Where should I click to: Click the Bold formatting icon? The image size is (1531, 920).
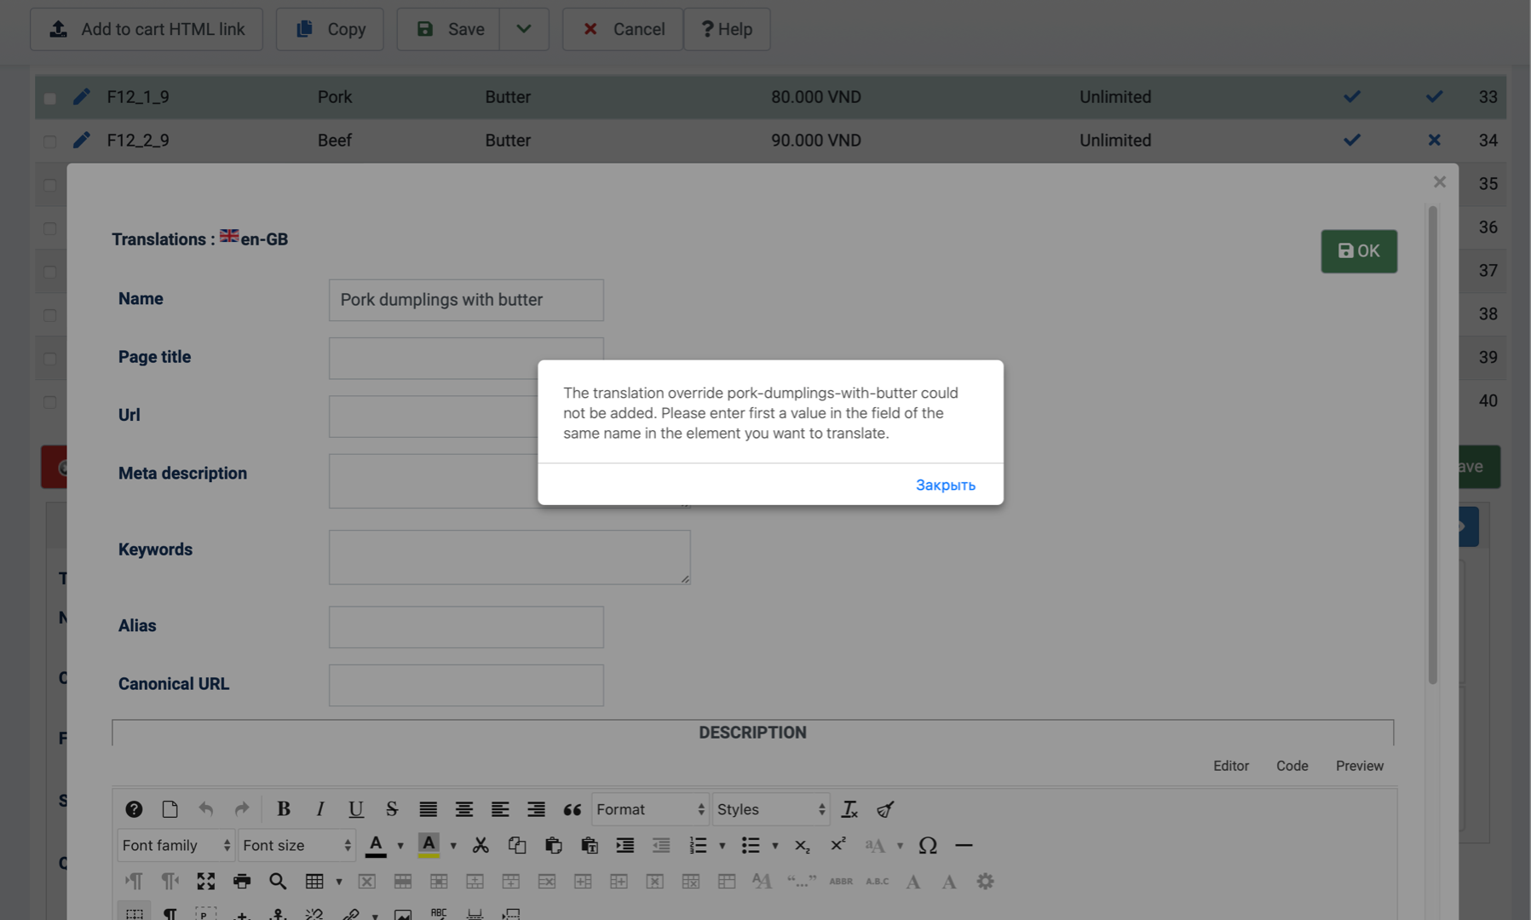(x=284, y=809)
